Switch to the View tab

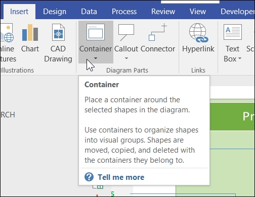[198, 12]
